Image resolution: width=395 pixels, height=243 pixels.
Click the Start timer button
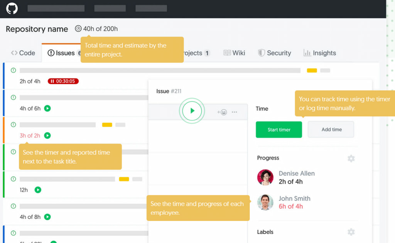(279, 129)
